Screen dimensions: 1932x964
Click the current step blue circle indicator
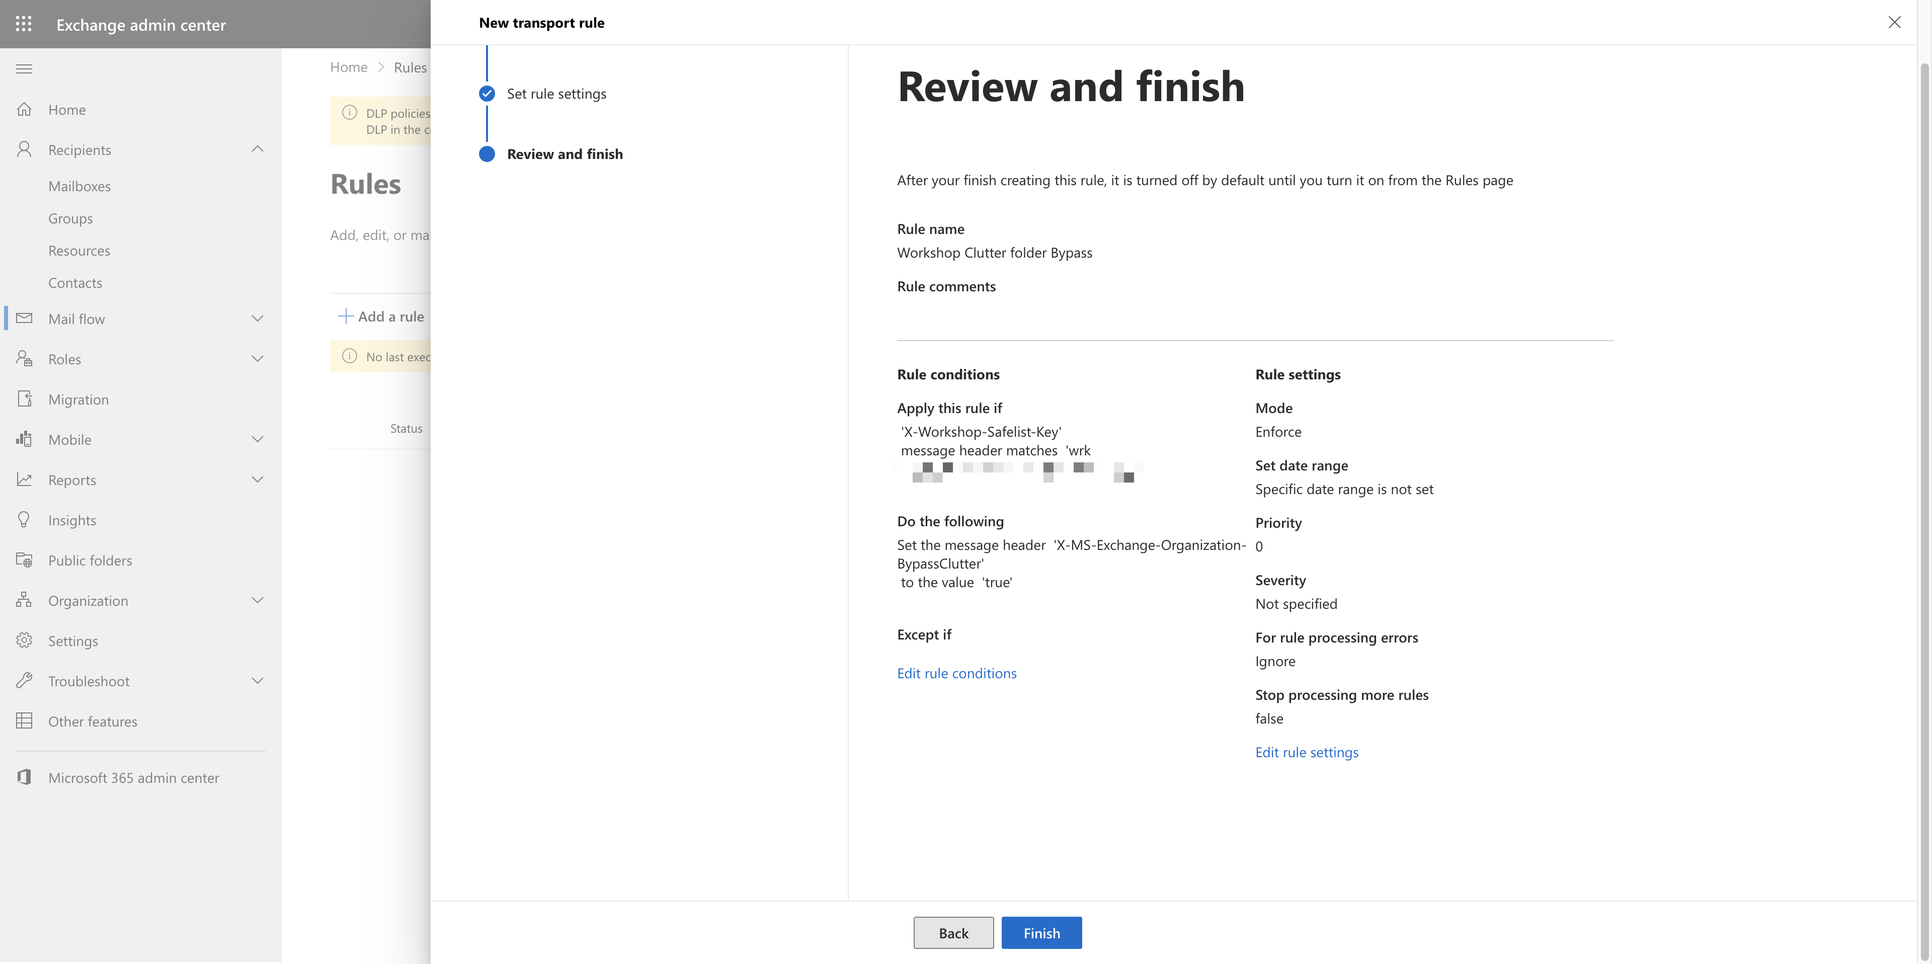[x=487, y=154]
